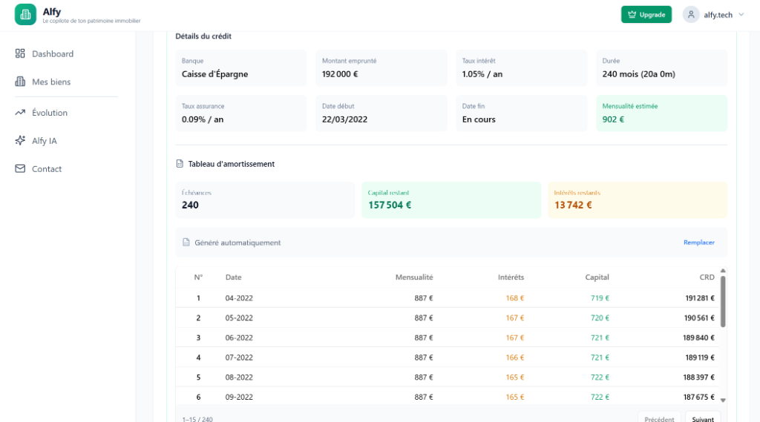760x422 pixels.
Task: Click the CRD value 189 119 €
Action: coord(700,357)
